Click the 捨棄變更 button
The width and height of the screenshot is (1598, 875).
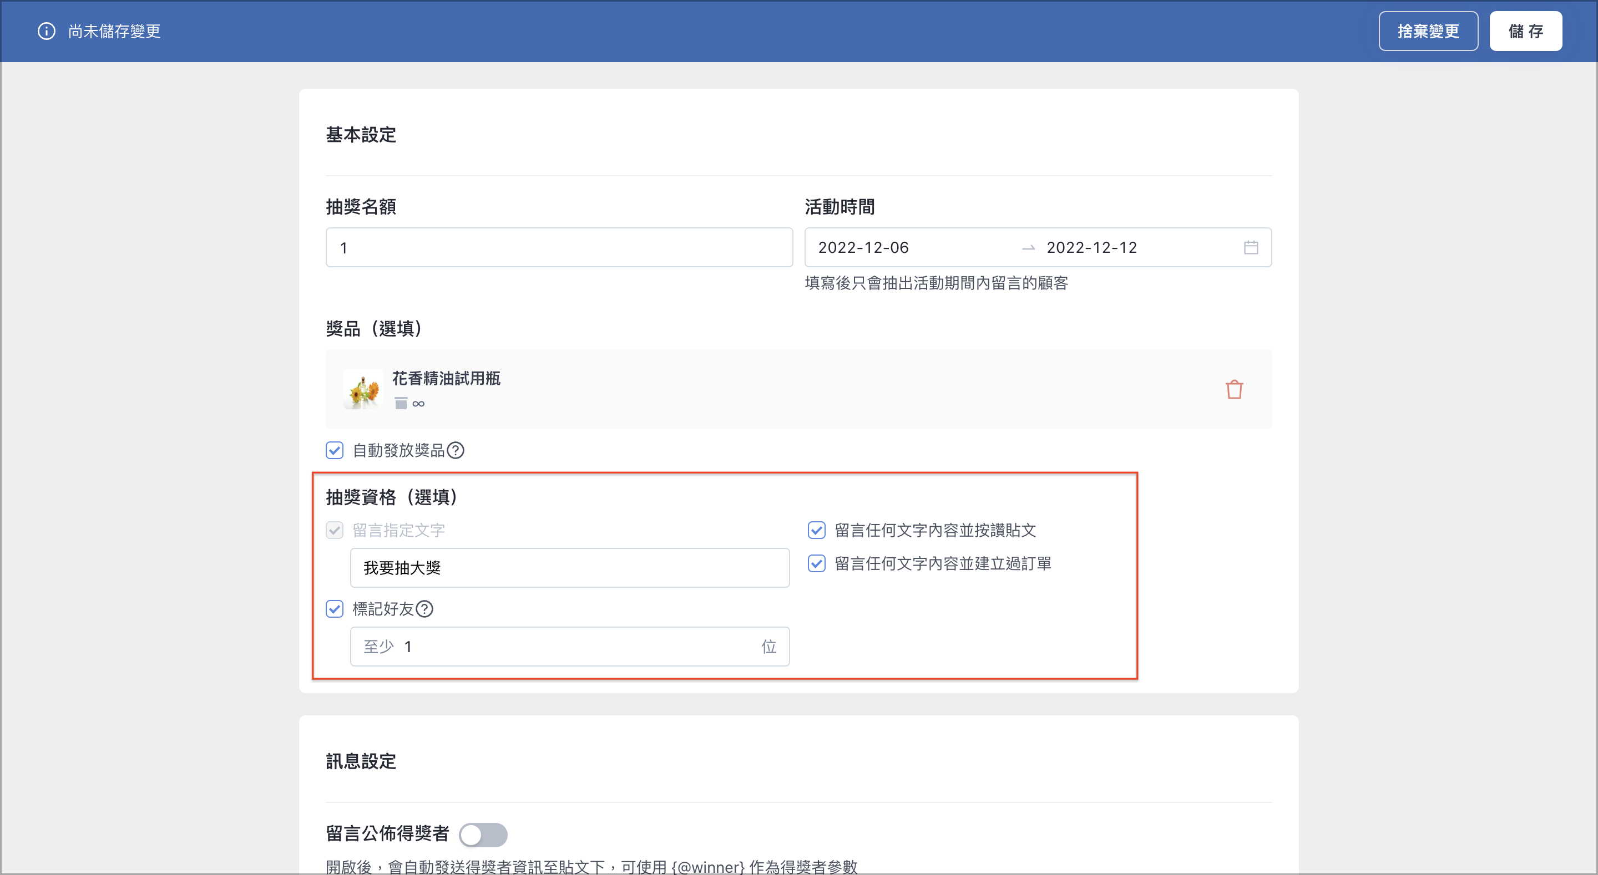click(1428, 31)
